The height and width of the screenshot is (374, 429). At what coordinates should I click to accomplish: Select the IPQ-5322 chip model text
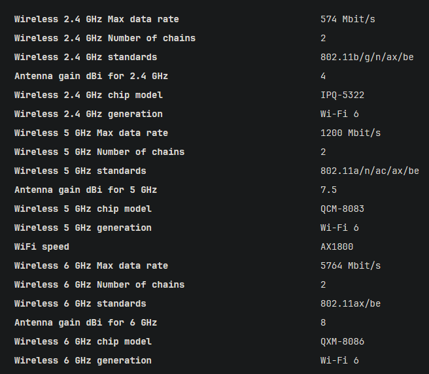(x=342, y=95)
